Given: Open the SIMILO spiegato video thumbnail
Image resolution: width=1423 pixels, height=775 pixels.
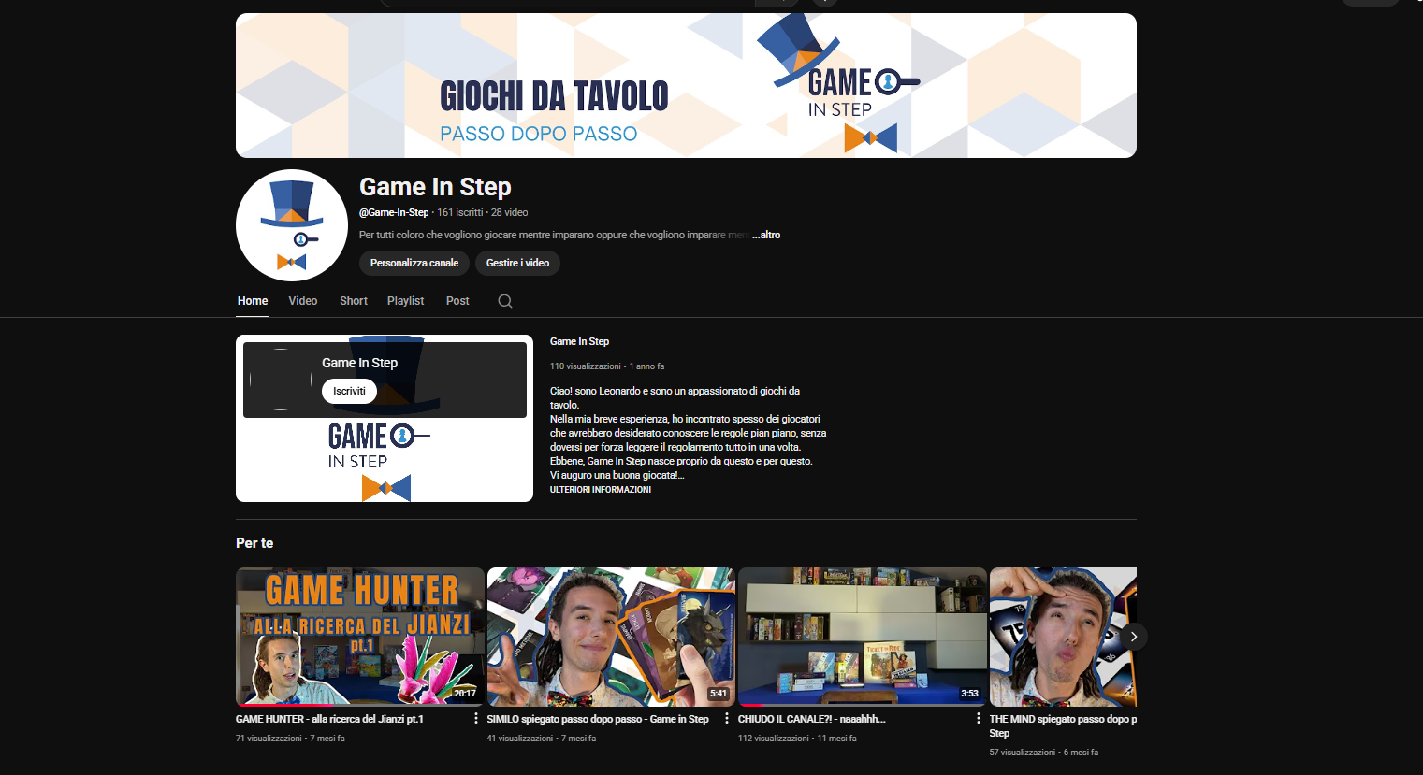Looking at the screenshot, I should click(x=611, y=637).
